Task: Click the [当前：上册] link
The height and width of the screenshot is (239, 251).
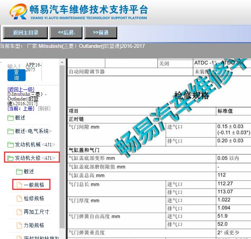Action: click(21, 108)
